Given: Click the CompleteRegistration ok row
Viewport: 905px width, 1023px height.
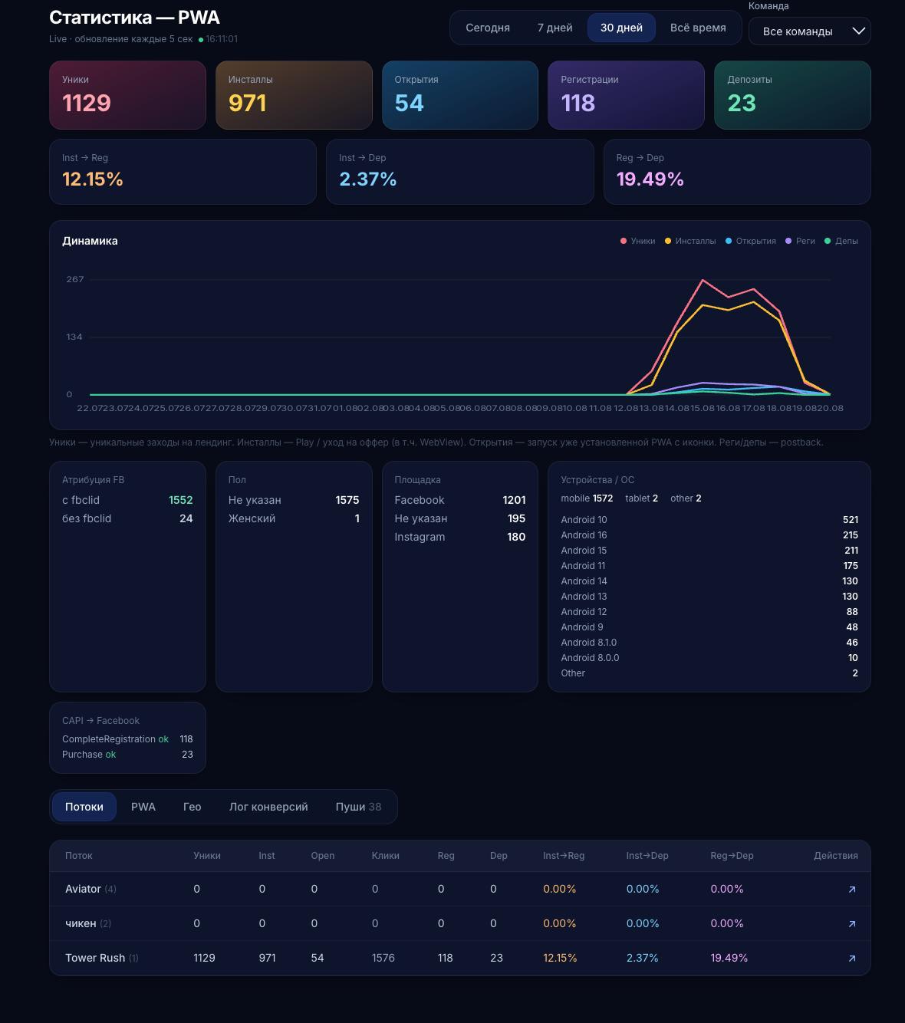Looking at the screenshot, I should [x=127, y=739].
